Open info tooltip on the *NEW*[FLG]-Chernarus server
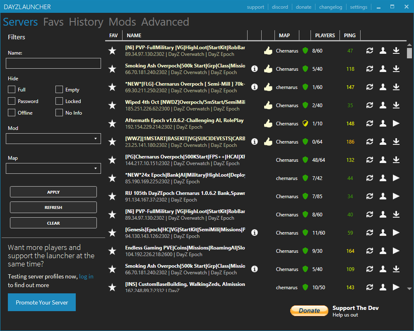 coord(254,87)
